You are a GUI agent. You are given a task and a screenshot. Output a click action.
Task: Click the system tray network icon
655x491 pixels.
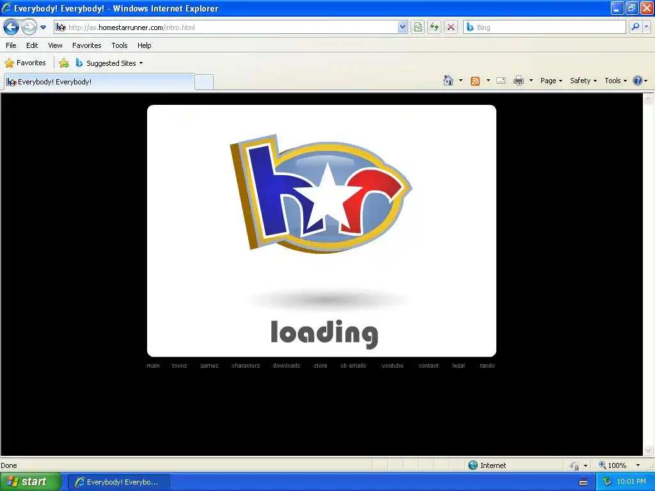607,482
